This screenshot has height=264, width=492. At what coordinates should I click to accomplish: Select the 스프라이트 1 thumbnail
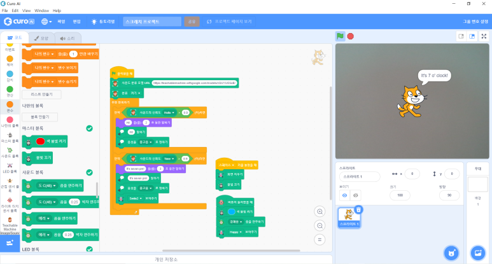[x=349, y=218]
